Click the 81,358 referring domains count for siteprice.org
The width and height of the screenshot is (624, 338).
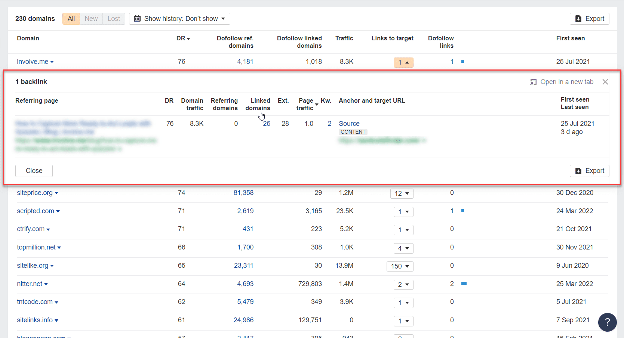(x=243, y=192)
